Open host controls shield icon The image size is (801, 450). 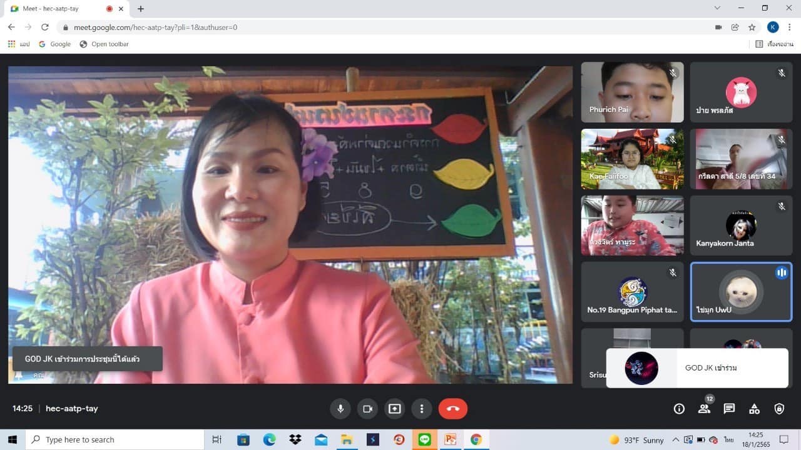(x=779, y=409)
